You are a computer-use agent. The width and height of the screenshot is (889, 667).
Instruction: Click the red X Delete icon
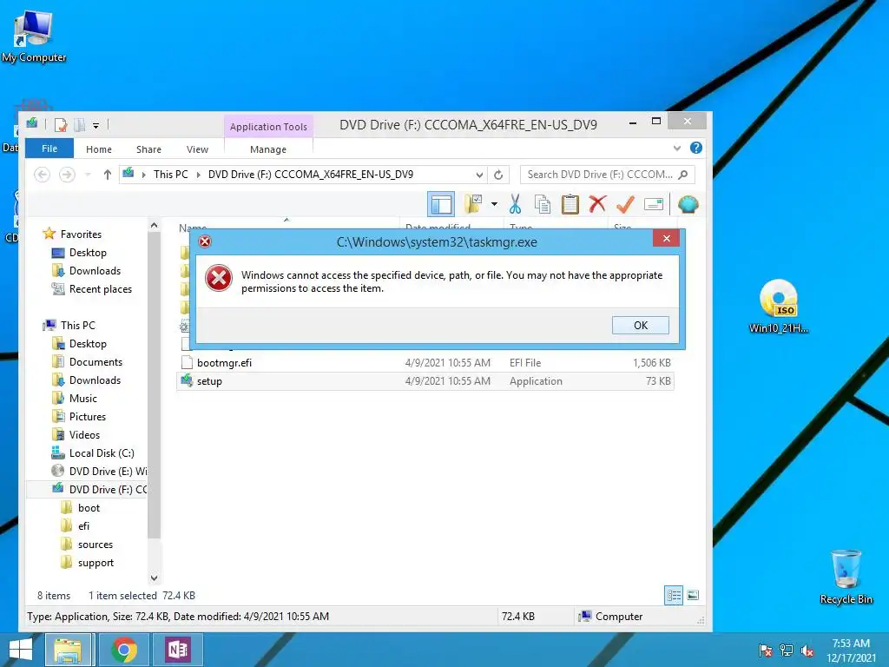[x=597, y=204]
